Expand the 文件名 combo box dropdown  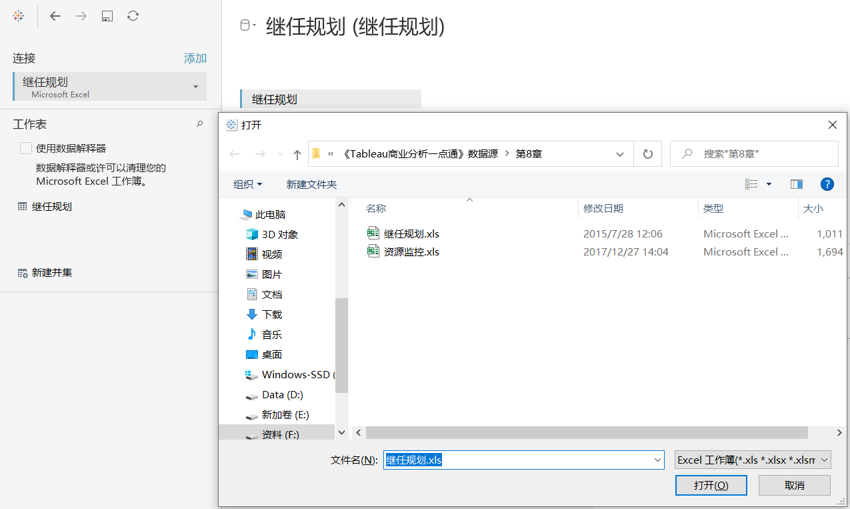pos(659,460)
